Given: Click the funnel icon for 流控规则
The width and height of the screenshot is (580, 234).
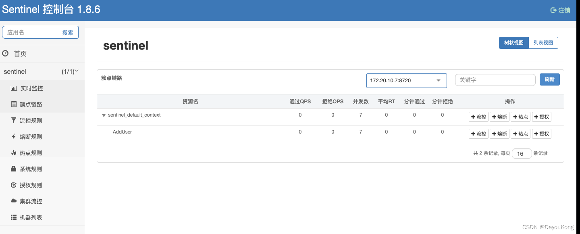Looking at the screenshot, I should [14, 120].
